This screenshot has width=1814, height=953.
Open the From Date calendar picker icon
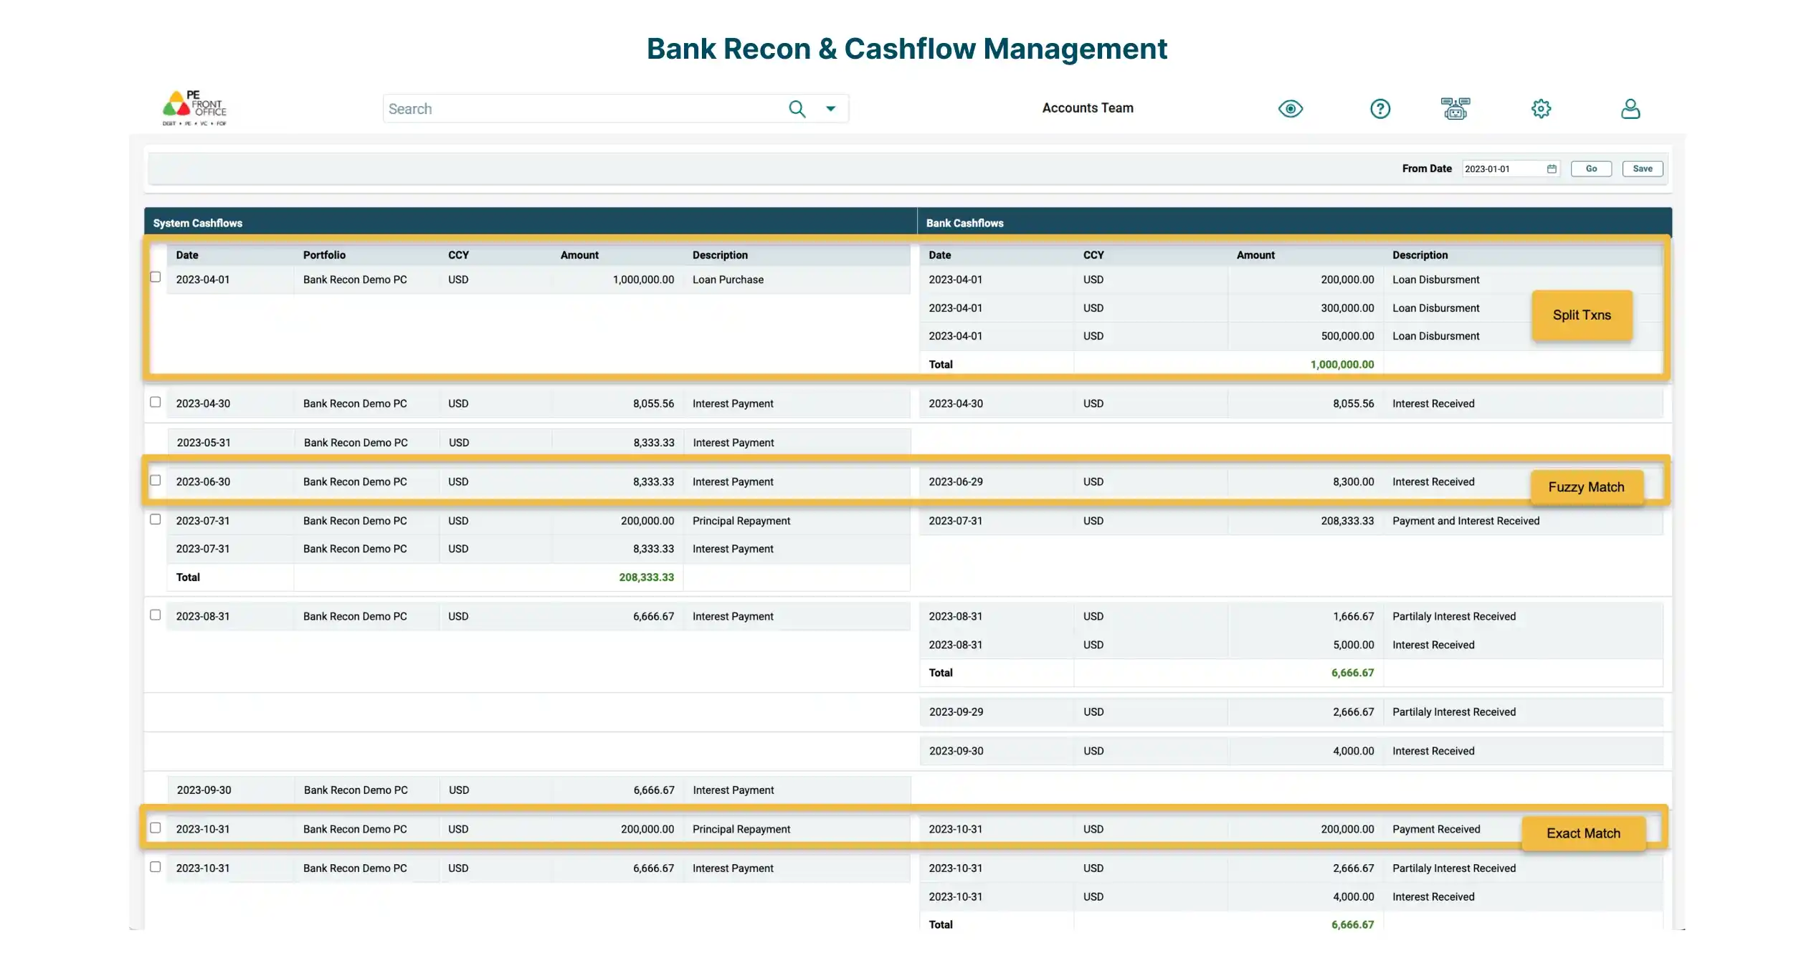point(1552,169)
